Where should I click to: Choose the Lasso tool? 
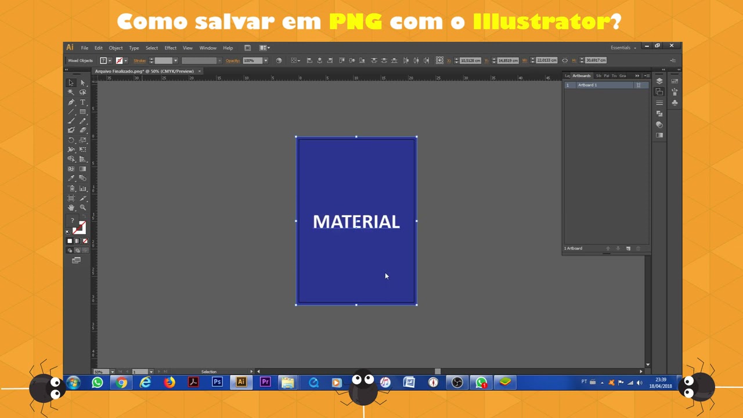[x=82, y=92]
